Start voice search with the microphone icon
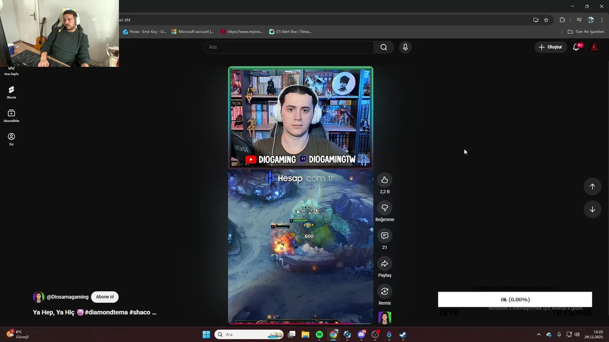 405,47
